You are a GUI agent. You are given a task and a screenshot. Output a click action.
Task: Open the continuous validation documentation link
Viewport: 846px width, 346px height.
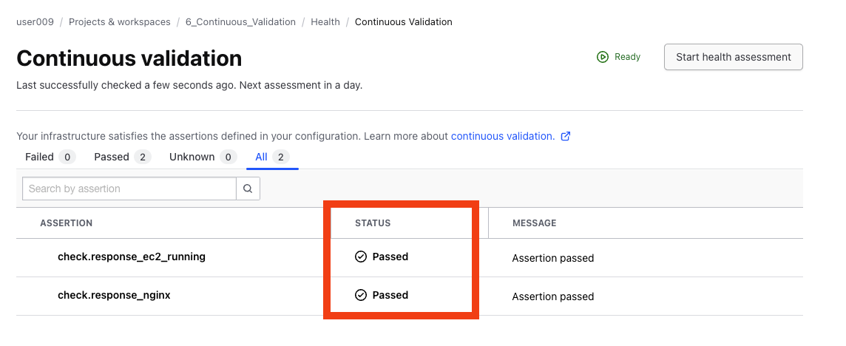pyautogui.click(x=502, y=136)
